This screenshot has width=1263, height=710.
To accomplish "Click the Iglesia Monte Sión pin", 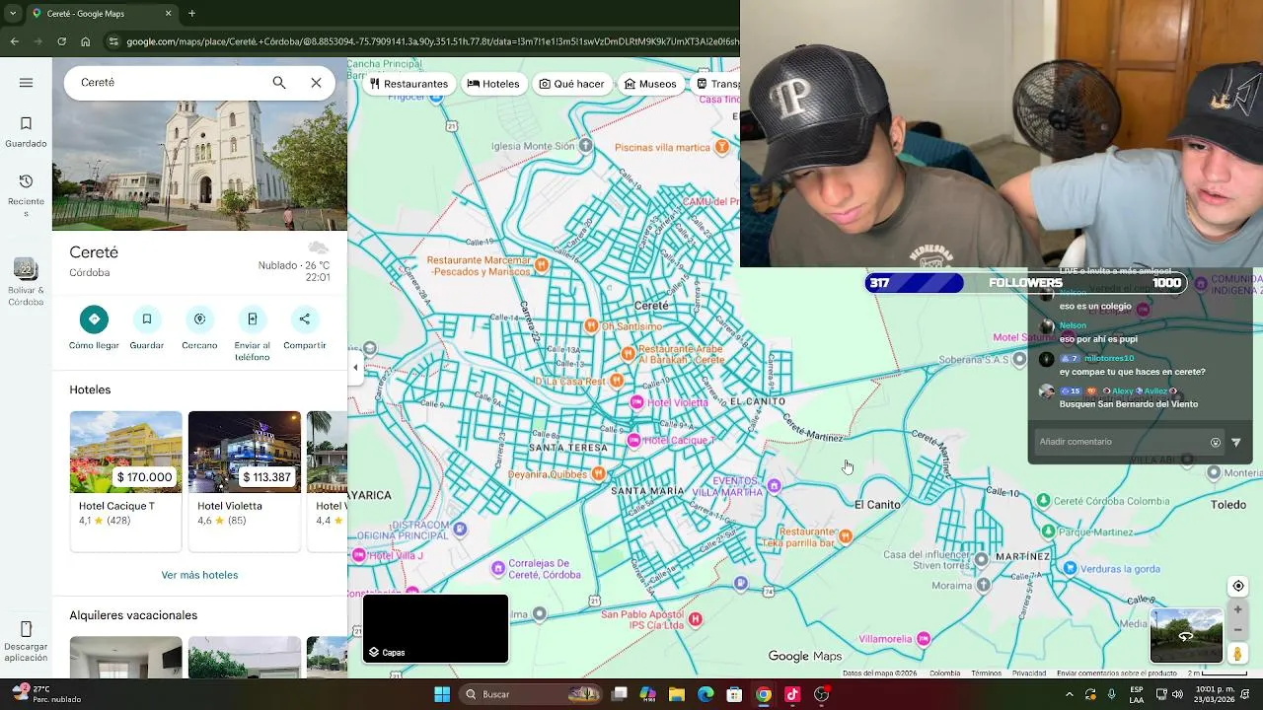I will tap(586, 146).
